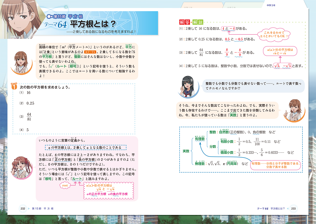Click the cloud note これを合わせて±4とかいてもOK
The height and width of the screenshot is (224, 316).
275,34
